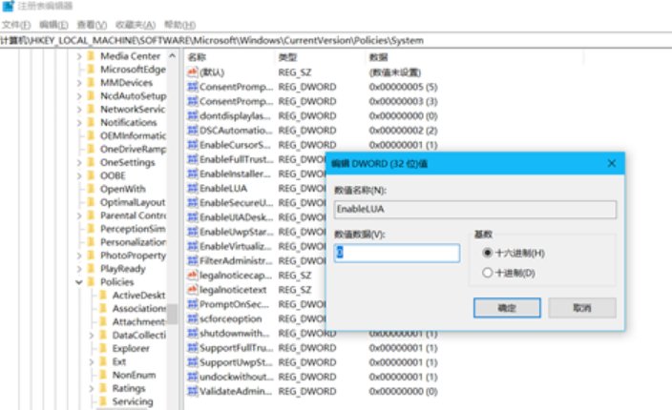Click the legalnoticecap... string icon
Screen dimensions: 672x410
193,276
